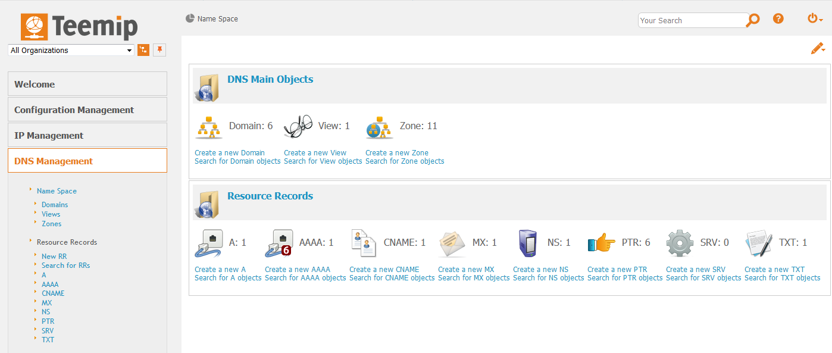Click the Your Search input field
832x353 pixels.
(x=692, y=20)
